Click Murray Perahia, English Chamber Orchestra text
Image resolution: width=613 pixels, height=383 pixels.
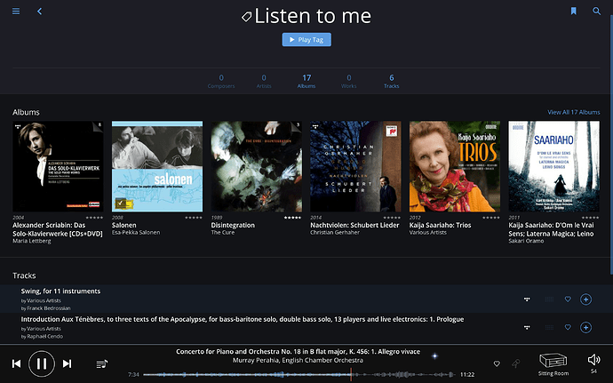tap(298, 360)
